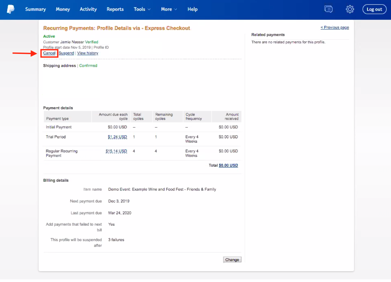Click the Recurring Payments profile details heading
The height and width of the screenshot is (282, 391).
(x=117, y=28)
